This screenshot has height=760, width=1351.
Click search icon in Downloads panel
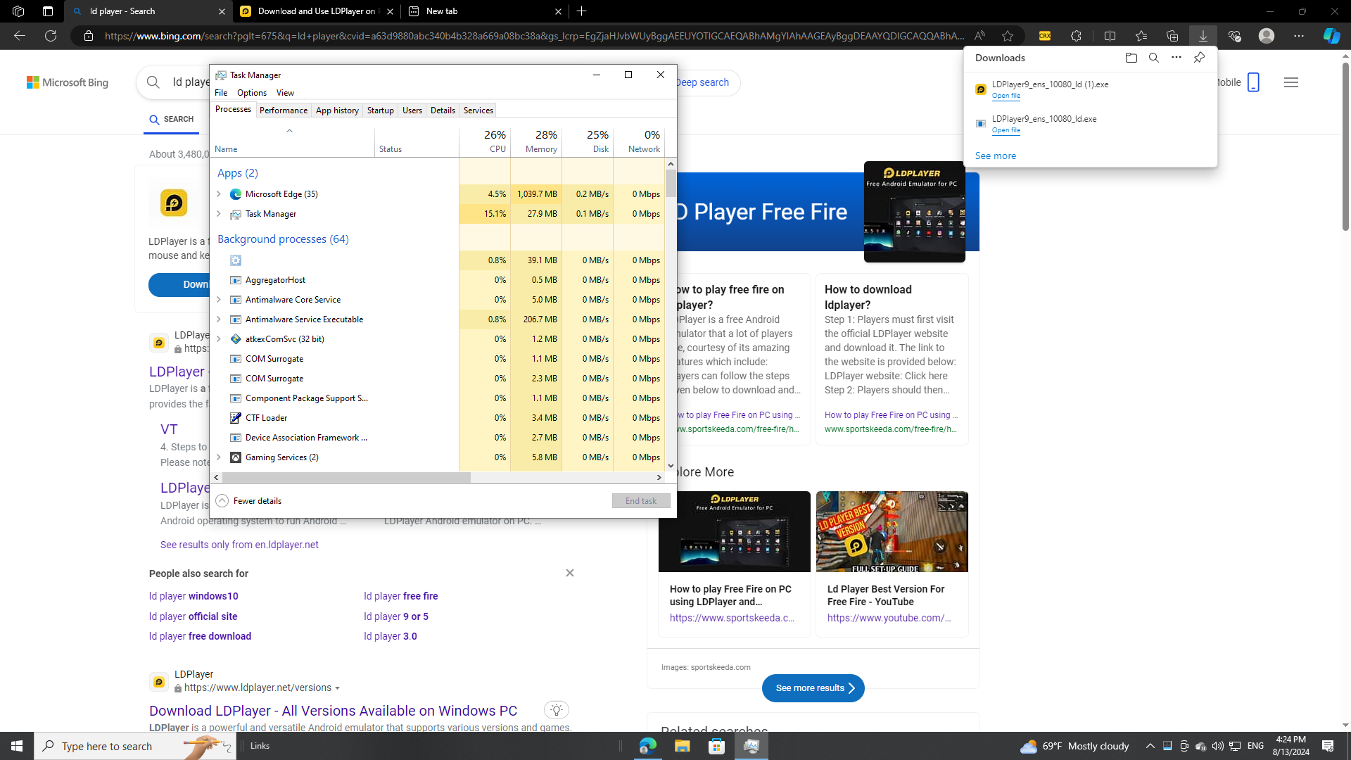click(x=1153, y=58)
